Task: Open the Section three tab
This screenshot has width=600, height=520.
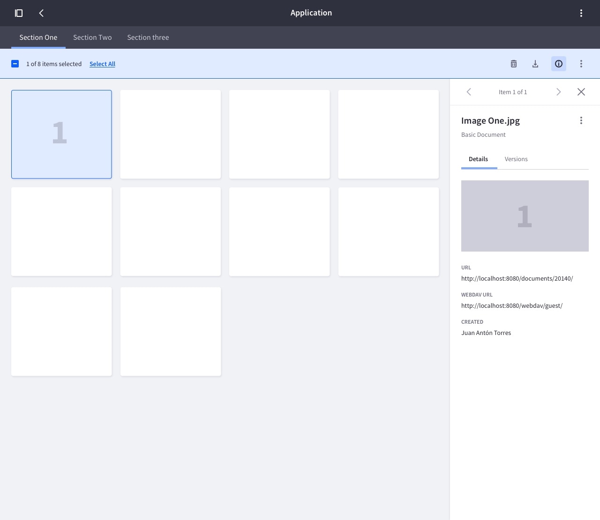Action: [x=148, y=37]
